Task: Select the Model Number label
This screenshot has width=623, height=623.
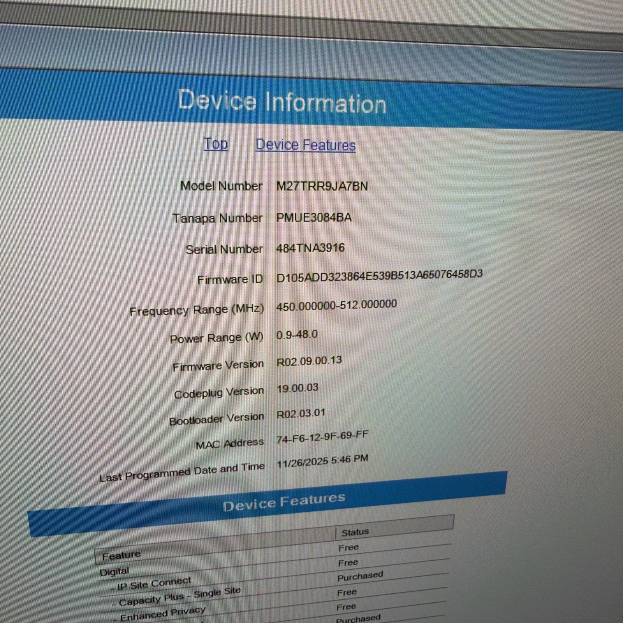Action: (221, 186)
